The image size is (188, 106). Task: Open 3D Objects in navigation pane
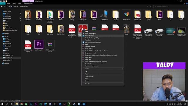pyautogui.click(x=8, y=39)
